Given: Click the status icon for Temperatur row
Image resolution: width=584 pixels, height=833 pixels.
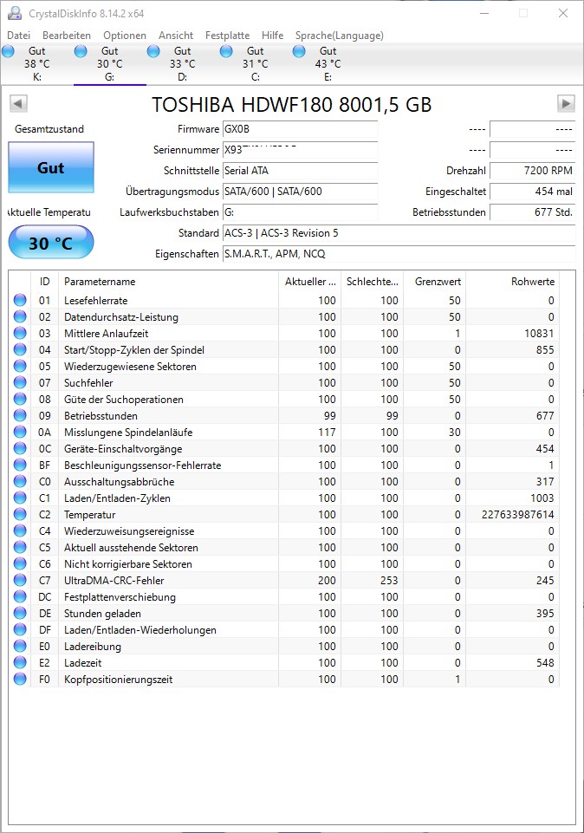Looking at the screenshot, I should click(20, 514).
